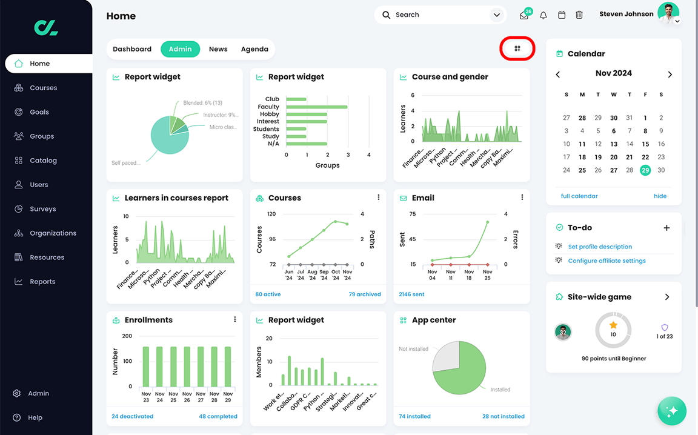Switch to the Agenda tab
Image resolution: width=698 pixels, height=435 pixels.
tap(254, 49)
